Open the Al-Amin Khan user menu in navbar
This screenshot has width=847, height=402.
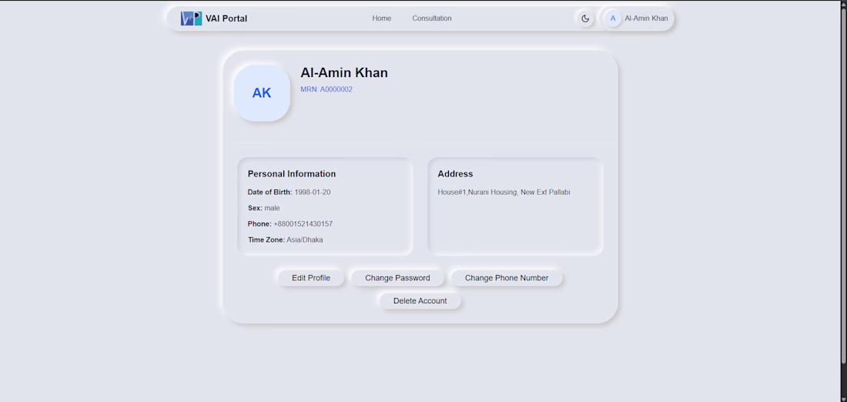coord(645,18)
